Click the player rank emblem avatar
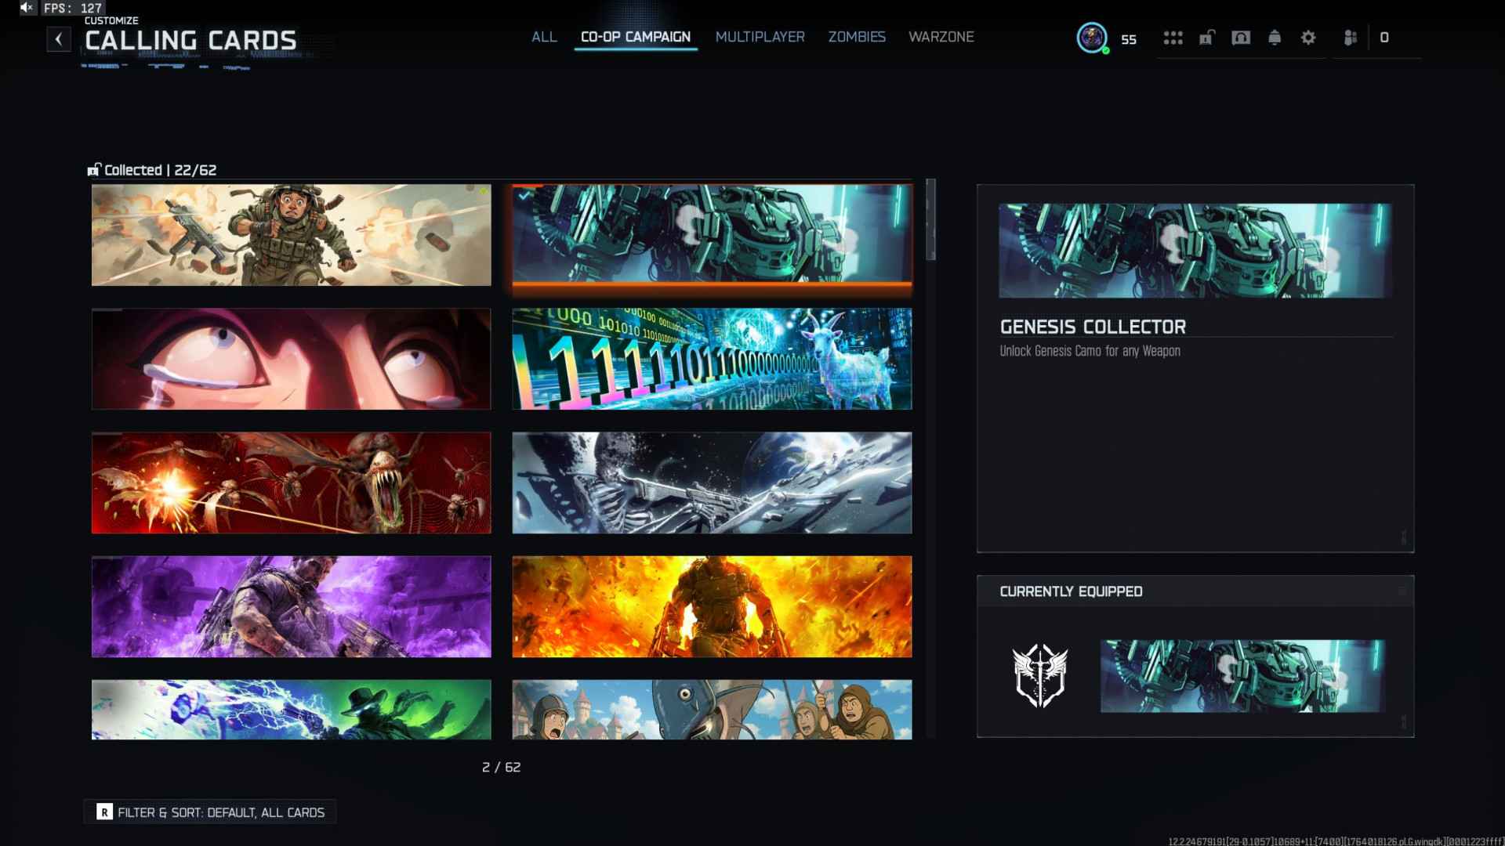 [x=1091, y=38]
